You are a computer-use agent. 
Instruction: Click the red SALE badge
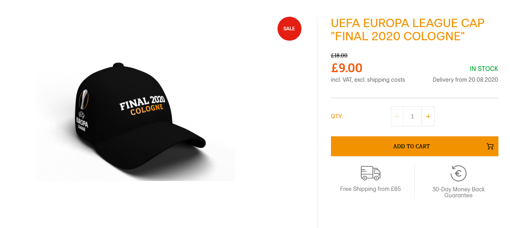[x=289, y=29]
